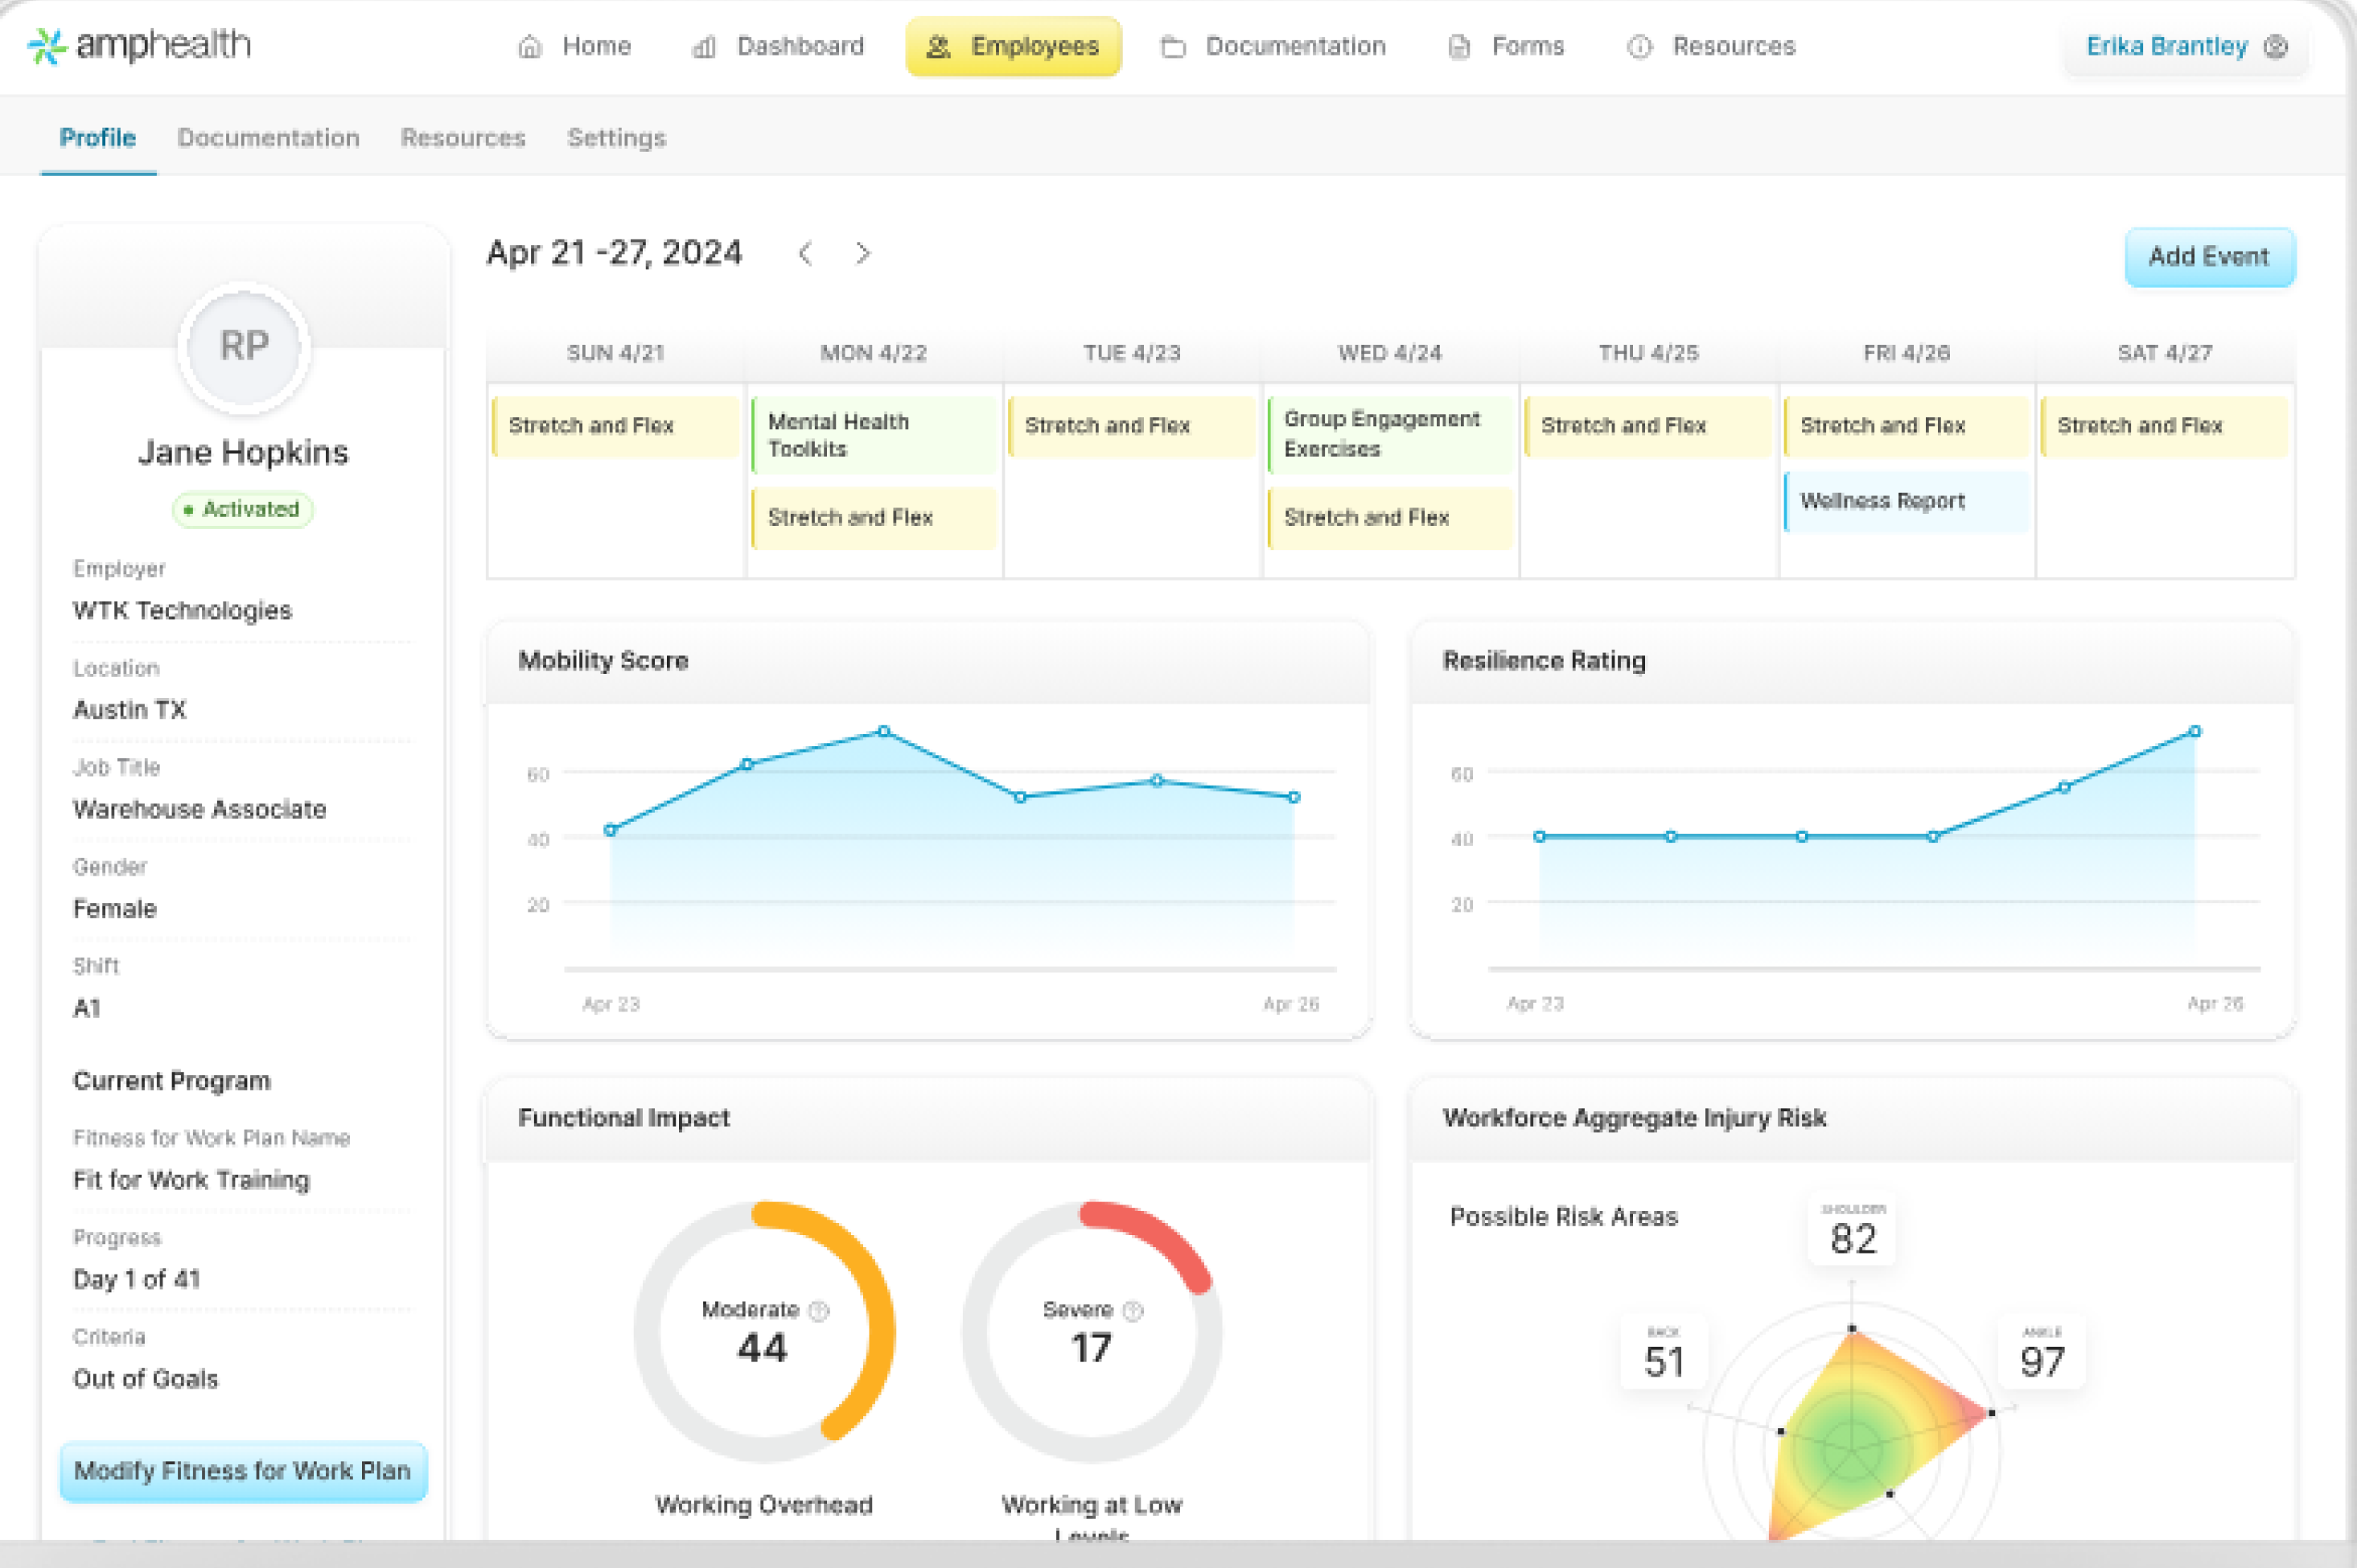Image resolution: width=2357 pixels, height=1568 pixels.
Task: Click the Documentation folder icon in navbar
Action: pyautogui.click(x=1174, y=47)
